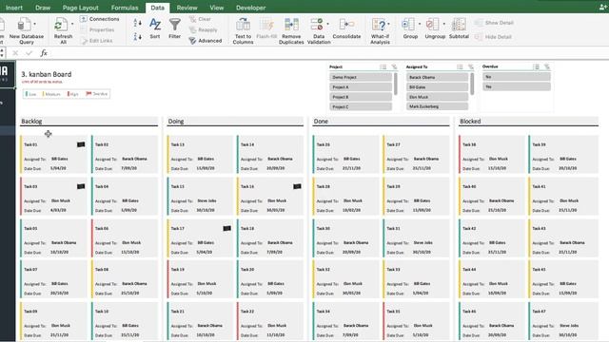
Task: Click the Ungroup icon
Action: [433, 25]
